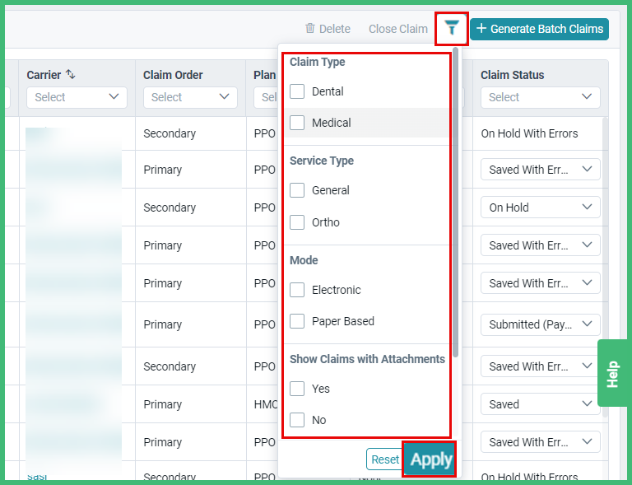This screenshot has height=485, width=632.
Task: Open the Claim Status filter dropdown
Action: pyautogui.click(x=540, y=97)
